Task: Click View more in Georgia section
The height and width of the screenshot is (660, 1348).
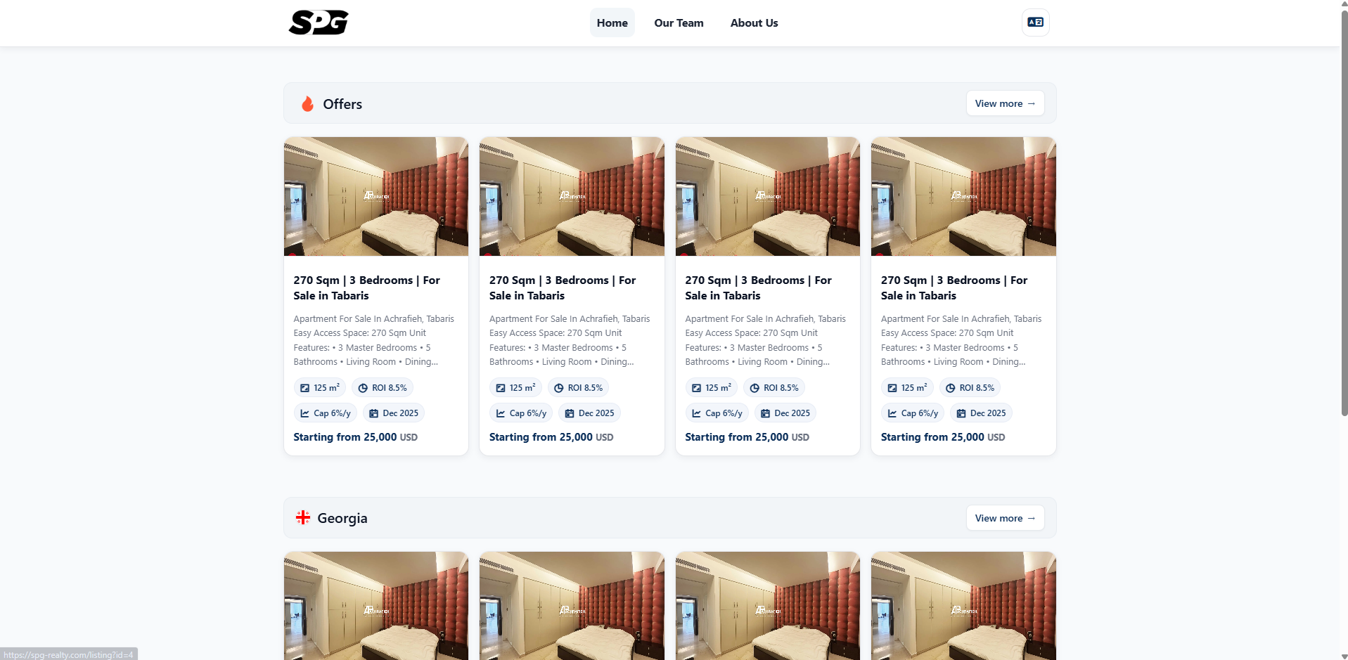Action: point(1004,518)
